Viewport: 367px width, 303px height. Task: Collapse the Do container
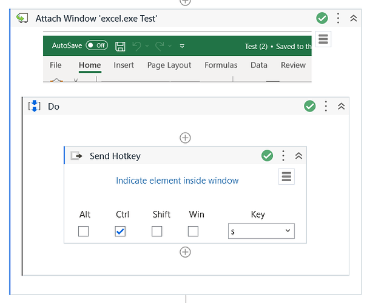click(342, 106)
